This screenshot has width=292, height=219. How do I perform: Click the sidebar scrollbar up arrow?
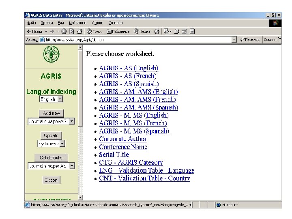click(x=80, y=48)
